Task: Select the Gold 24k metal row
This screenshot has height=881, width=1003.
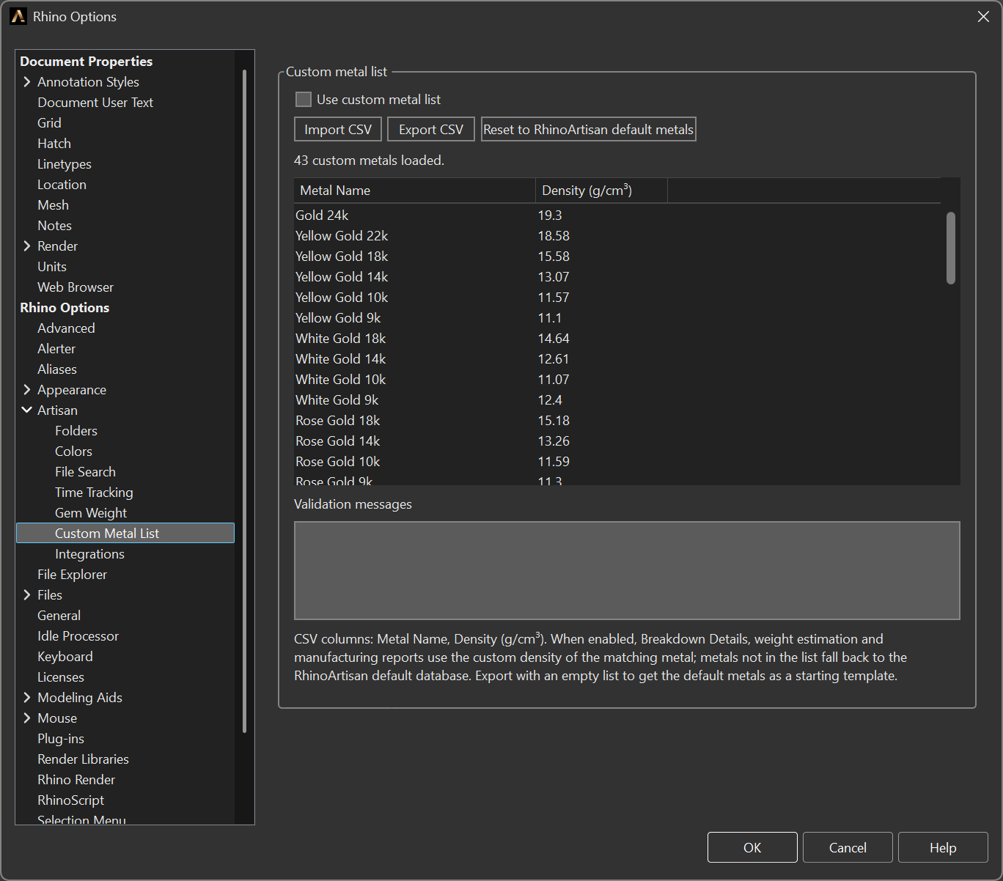Action: 617,215
